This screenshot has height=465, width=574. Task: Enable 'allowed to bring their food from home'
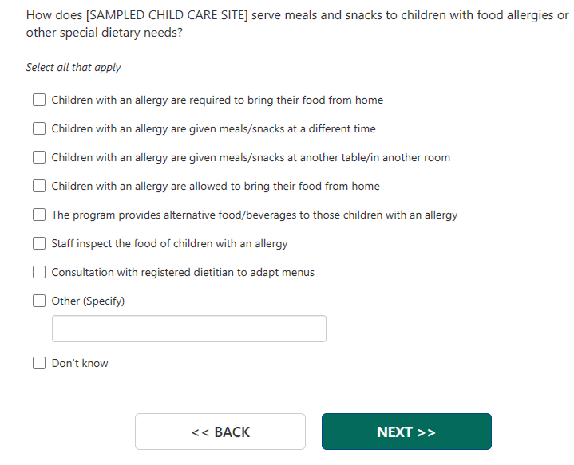coord(39,187)
